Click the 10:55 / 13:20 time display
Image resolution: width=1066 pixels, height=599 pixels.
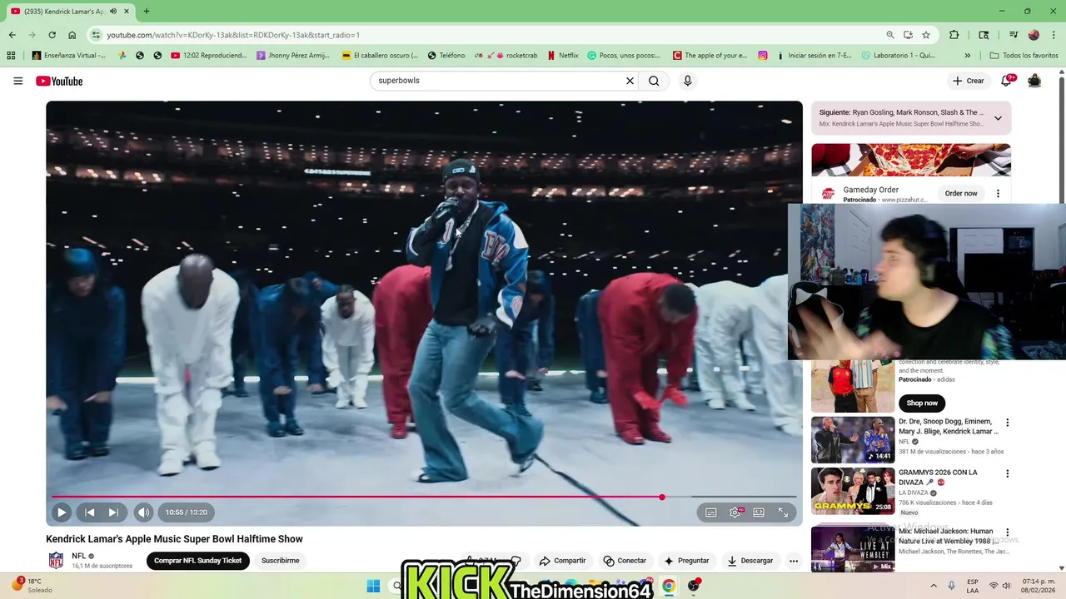187,512
